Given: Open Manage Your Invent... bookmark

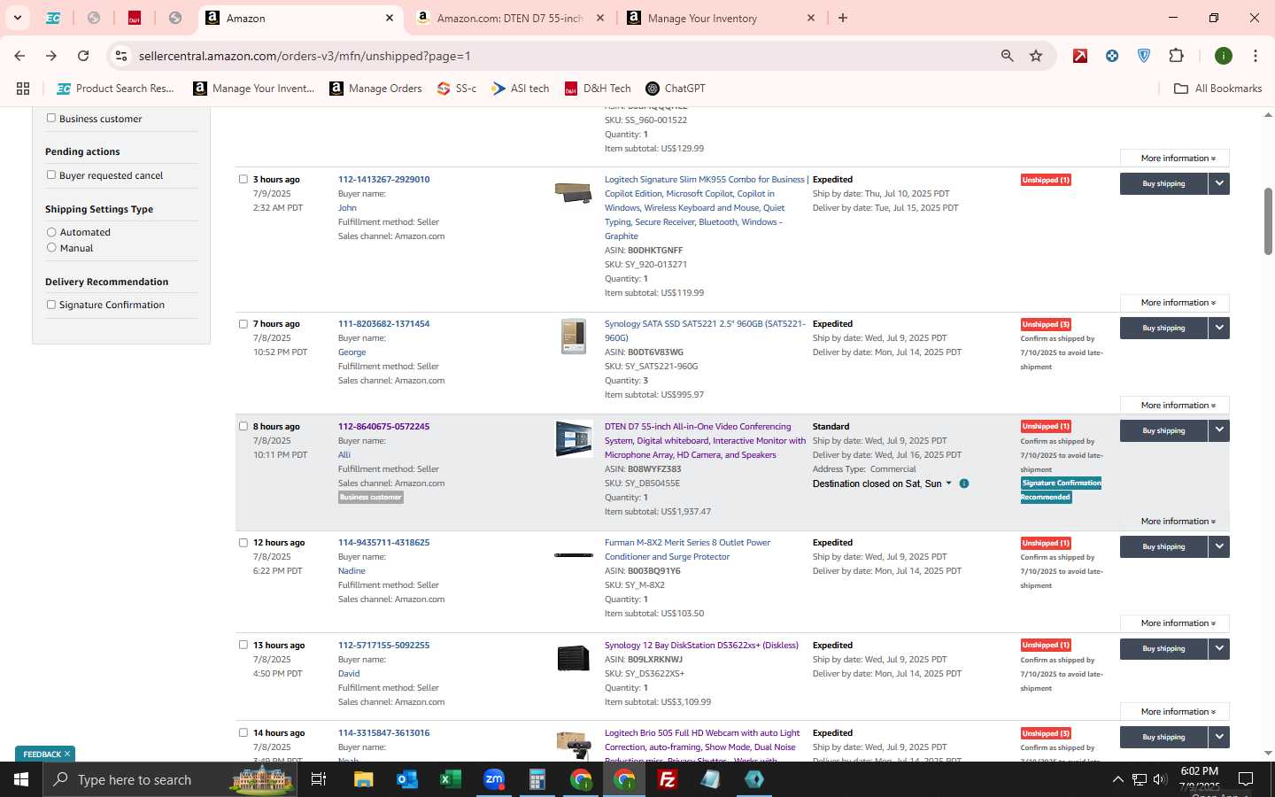Looking at the screenshot, I should coord(254,89).
